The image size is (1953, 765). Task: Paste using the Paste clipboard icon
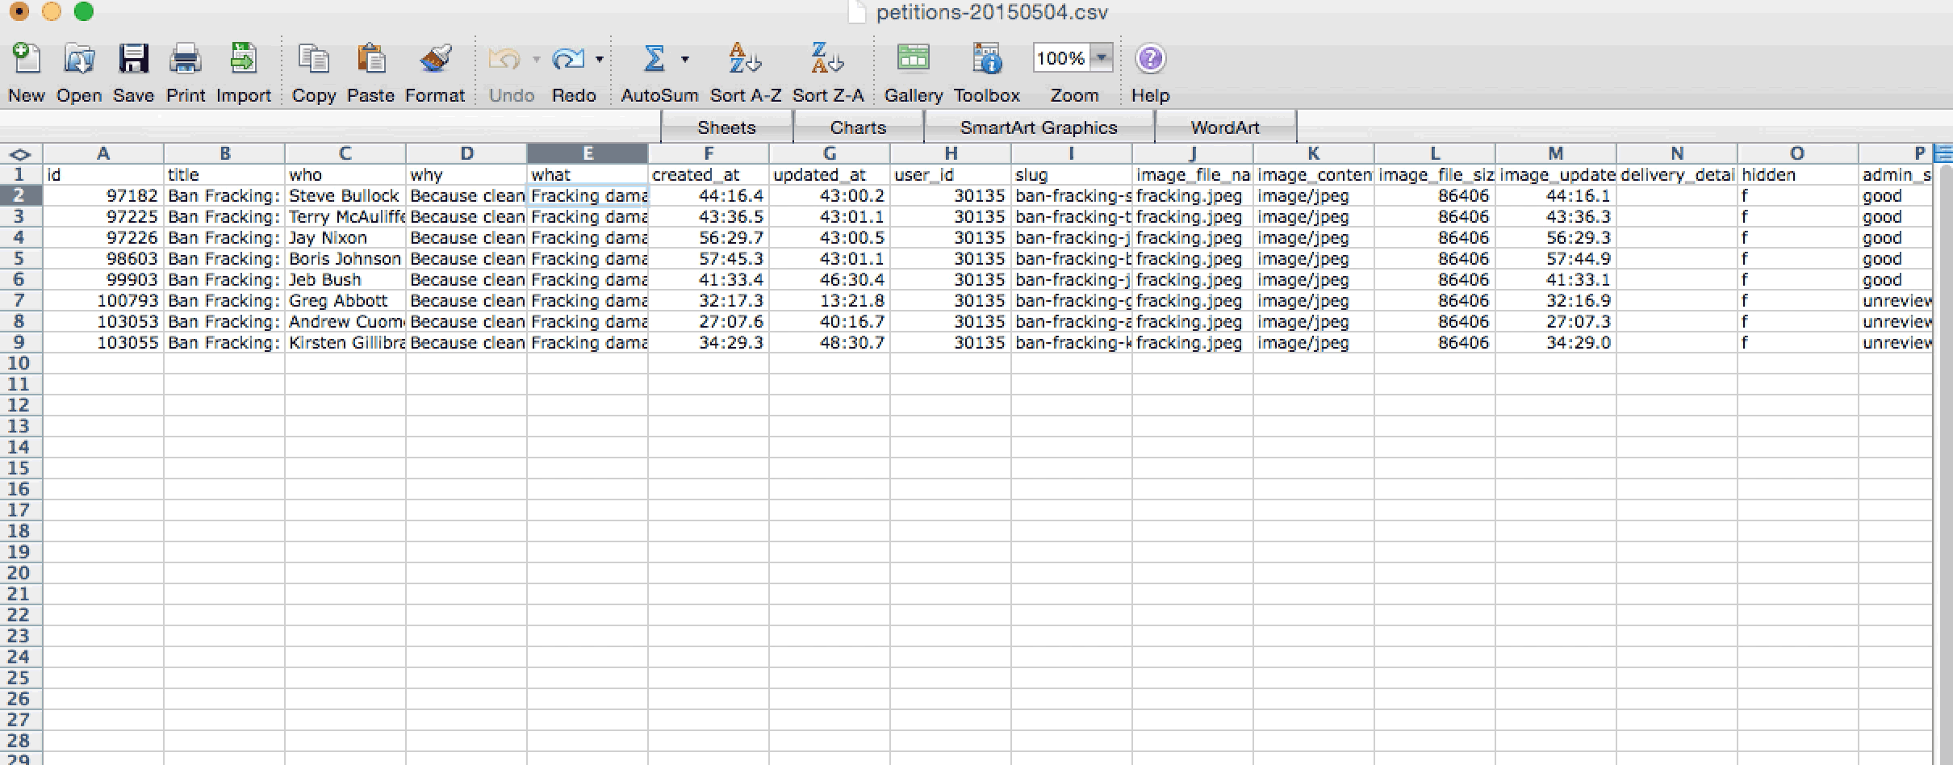371,59
